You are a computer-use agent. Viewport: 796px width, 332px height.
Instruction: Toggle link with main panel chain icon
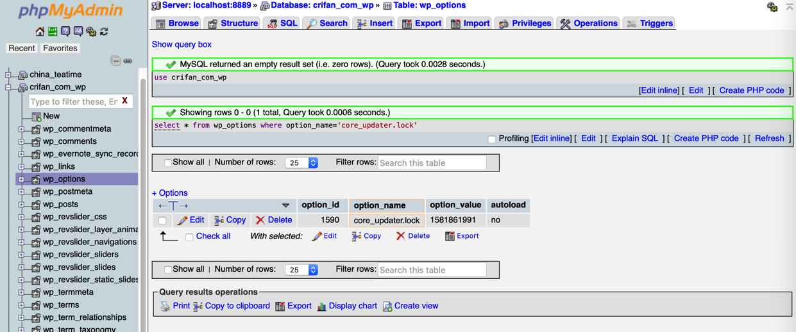(128, 61)
